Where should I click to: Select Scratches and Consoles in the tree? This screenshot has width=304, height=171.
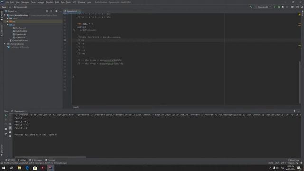[18, 47]
